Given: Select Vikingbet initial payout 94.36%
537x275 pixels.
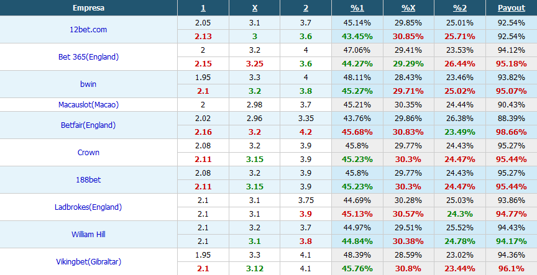Looking at the screenshot, I should (x=512, y=256).
